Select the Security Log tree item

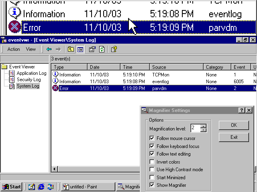pyautogui.click(x=29, y=80)
